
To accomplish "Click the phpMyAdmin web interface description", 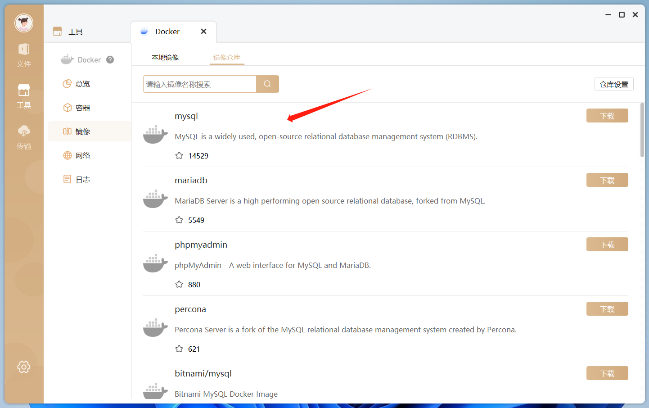I will pyautogui.click(x=273, y=265).
